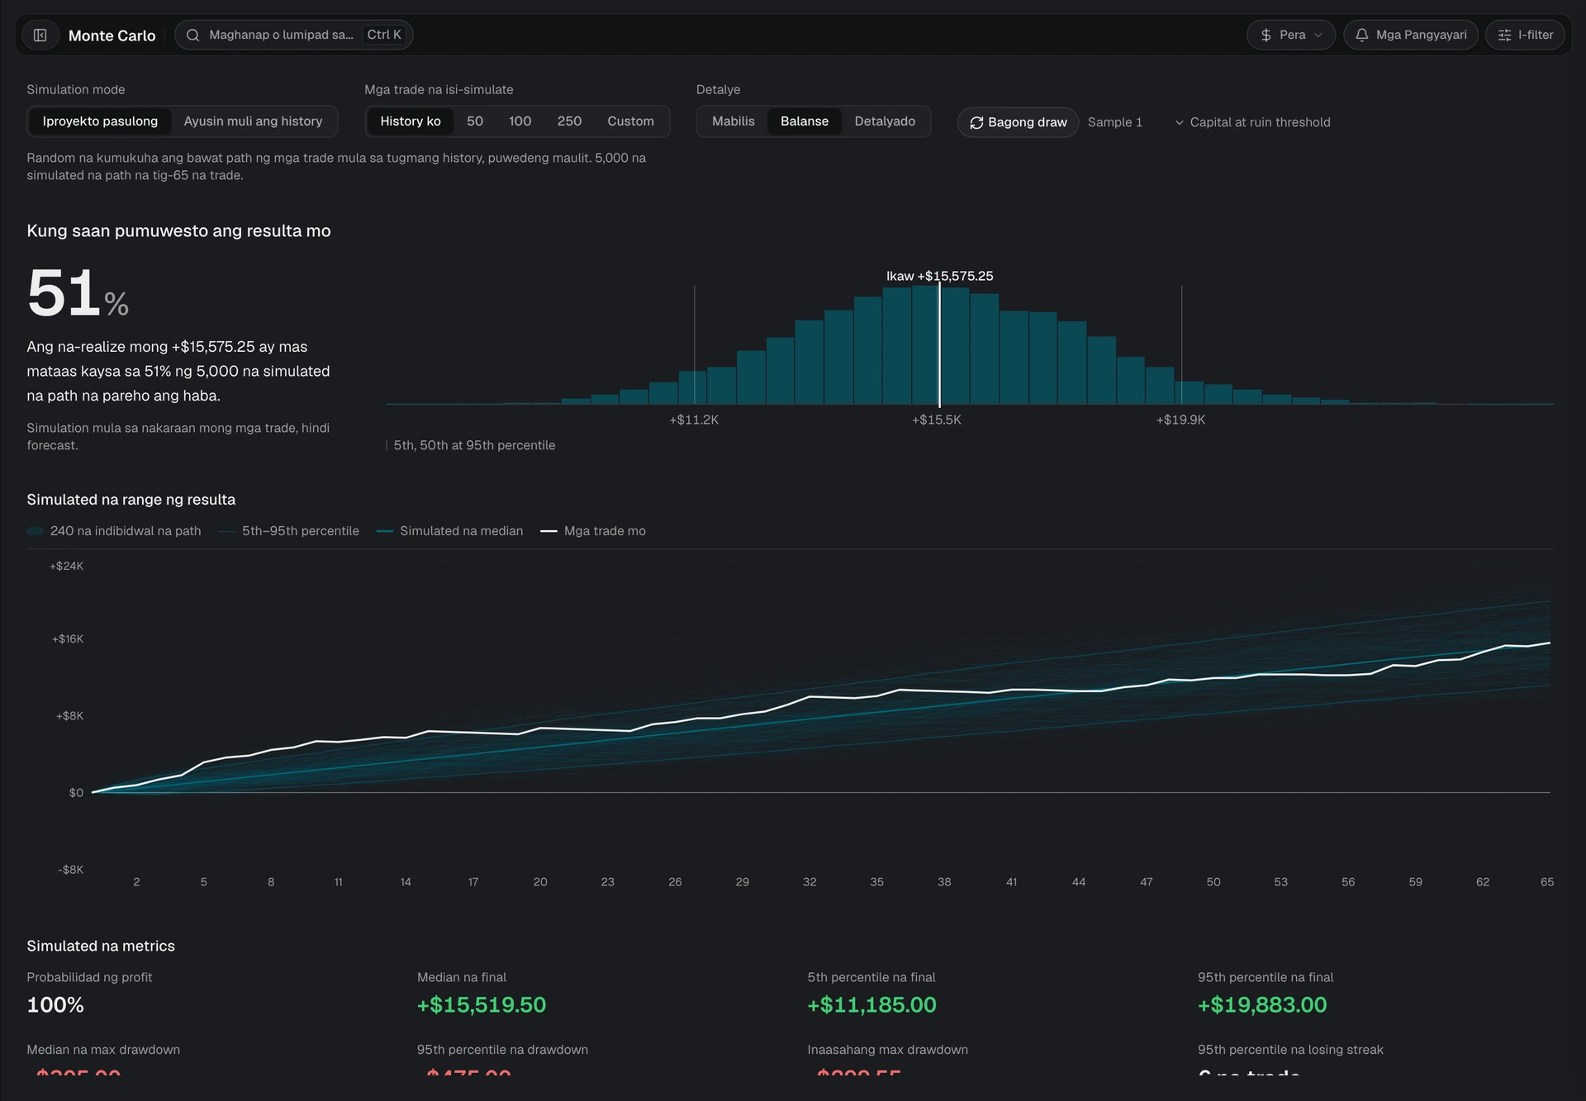1586x1101 pixels.
Task: Click the +$19,883.00 95th percentile value
Action: [1262, 1005]
